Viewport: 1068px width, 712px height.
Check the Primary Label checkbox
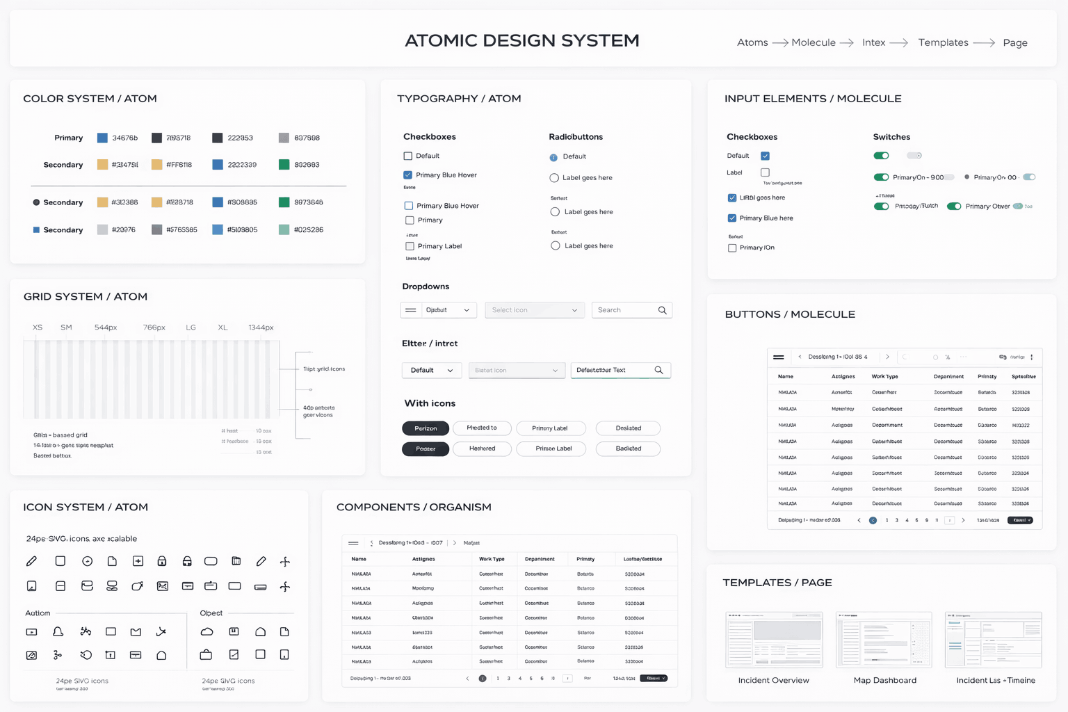click(x=410, y=246)
